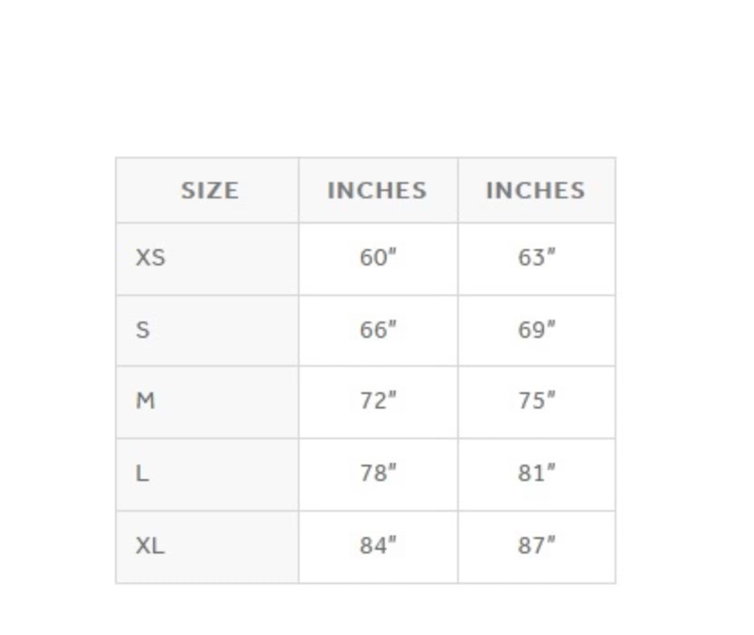Select the XS size row label

(x=150, y=257)
